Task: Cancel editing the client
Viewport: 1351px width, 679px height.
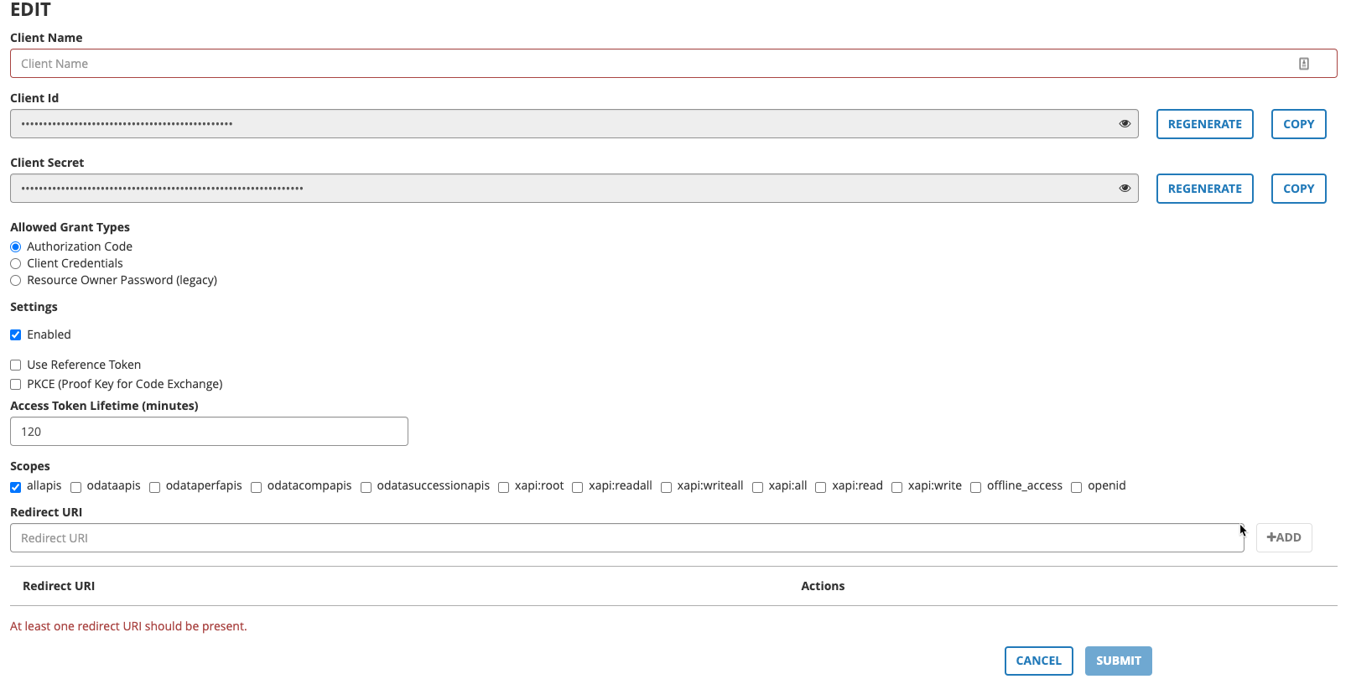Action: [1038, 661]
